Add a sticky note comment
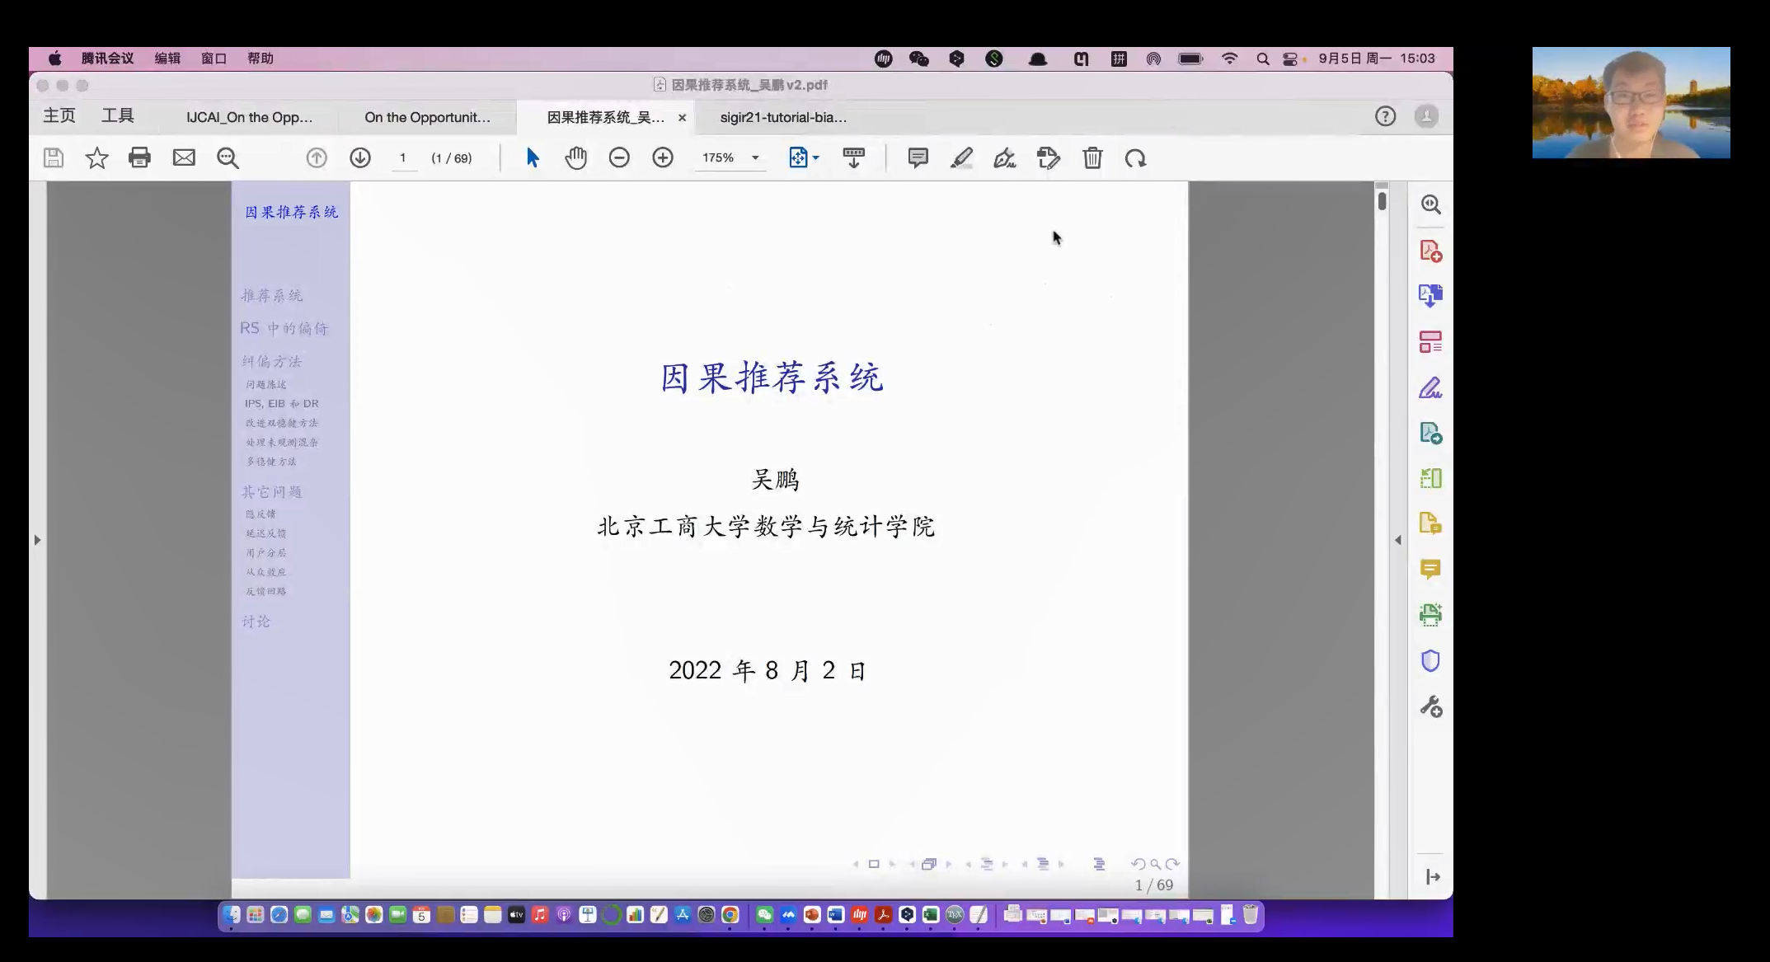 coord(918,157)
